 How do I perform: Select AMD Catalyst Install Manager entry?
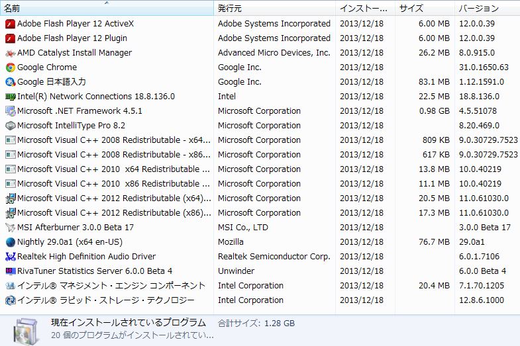(x=75, y=53)
